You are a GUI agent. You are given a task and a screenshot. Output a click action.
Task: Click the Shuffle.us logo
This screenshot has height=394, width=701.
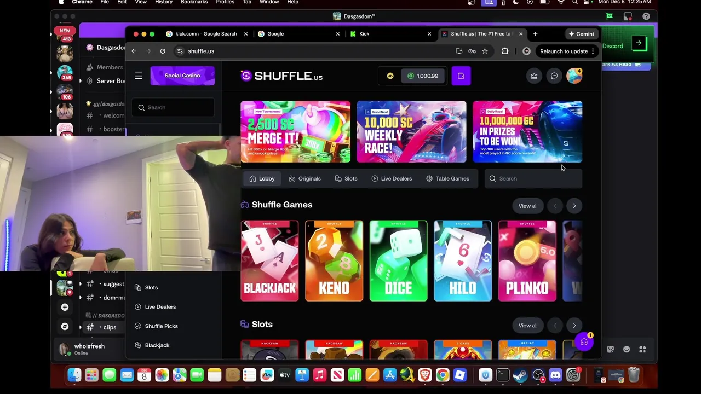(x=281, y=76)
